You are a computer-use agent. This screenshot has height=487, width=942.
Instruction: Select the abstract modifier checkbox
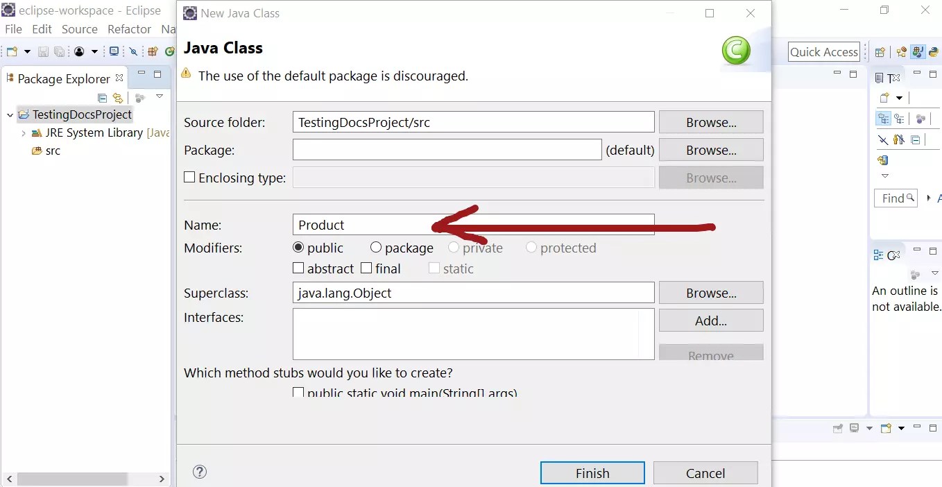298,268
